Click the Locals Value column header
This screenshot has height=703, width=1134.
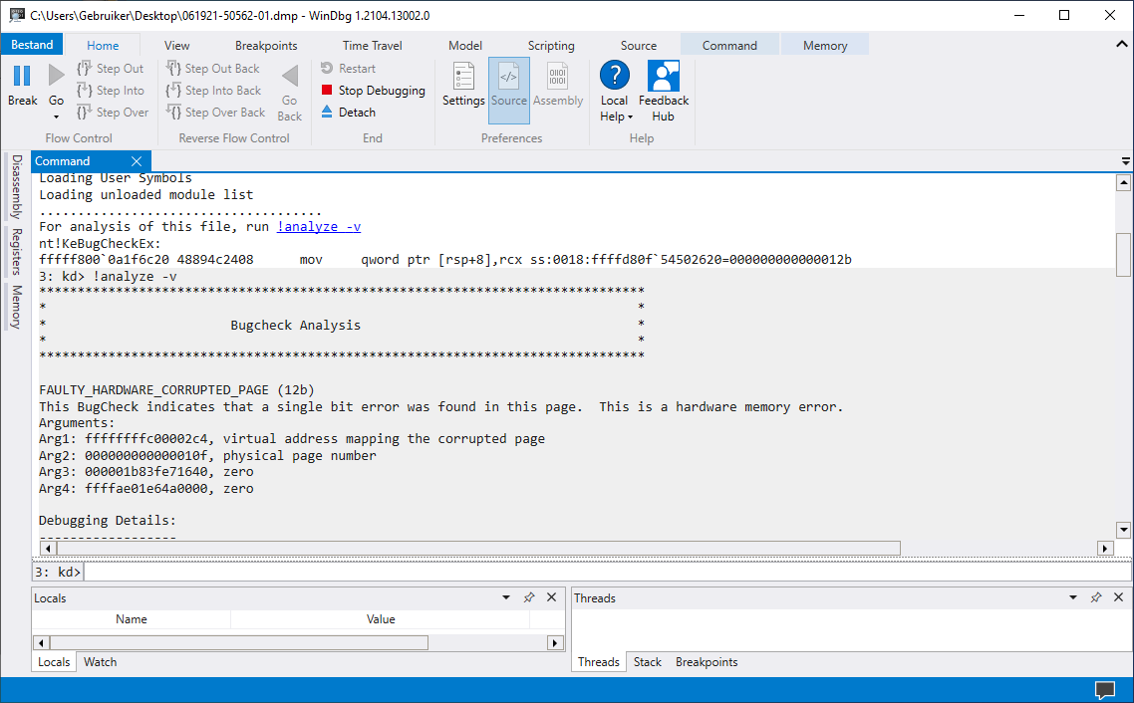pyautogui.click(x=381, y=619)
